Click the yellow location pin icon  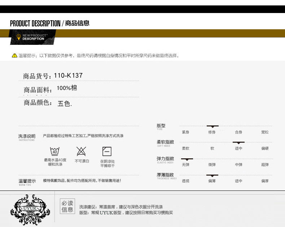(18, 37)
